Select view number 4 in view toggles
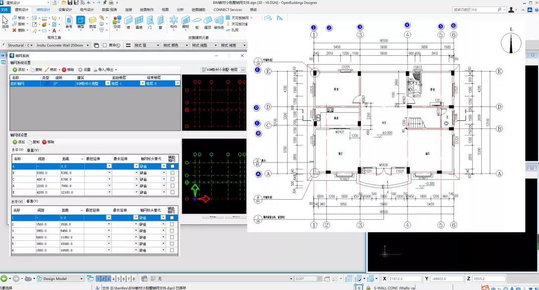The width and height of the screenshot is (539, 290). pos(114,278)
